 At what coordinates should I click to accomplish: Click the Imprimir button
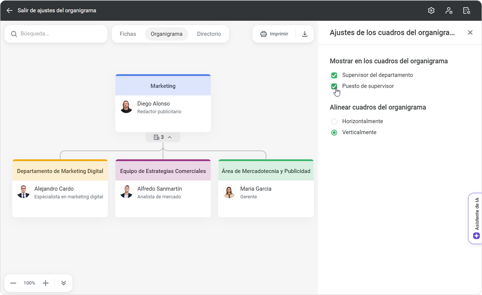[274, 34]
